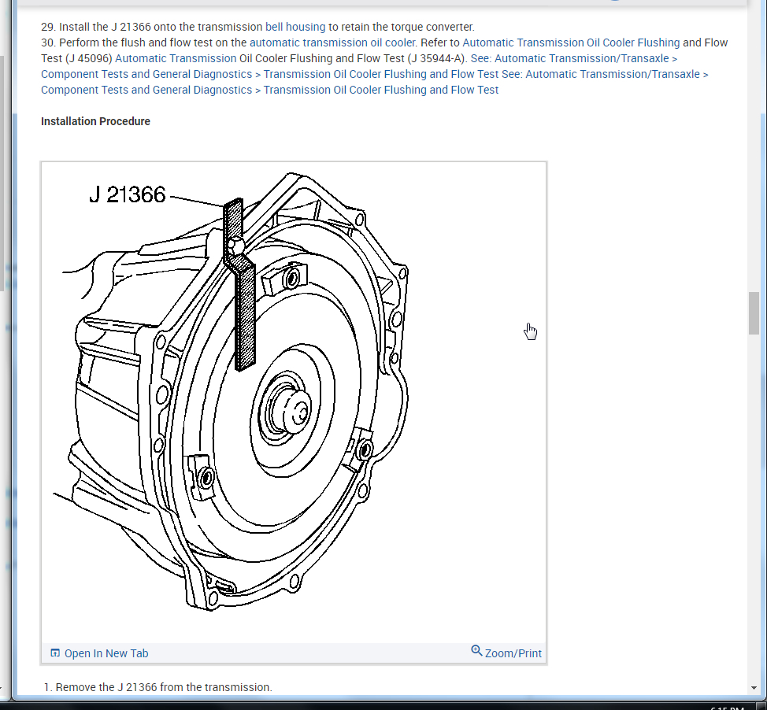The width and height of the screenshot is (767, 710).
Task: Click the scrollbar down arrow
Action: (754, 687)
